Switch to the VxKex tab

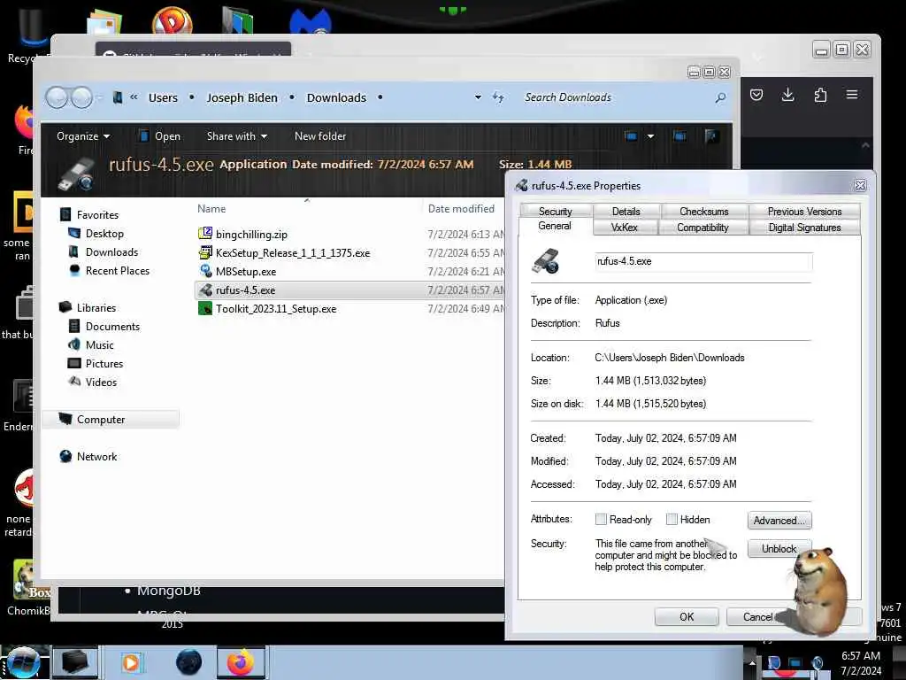[625, 228]
